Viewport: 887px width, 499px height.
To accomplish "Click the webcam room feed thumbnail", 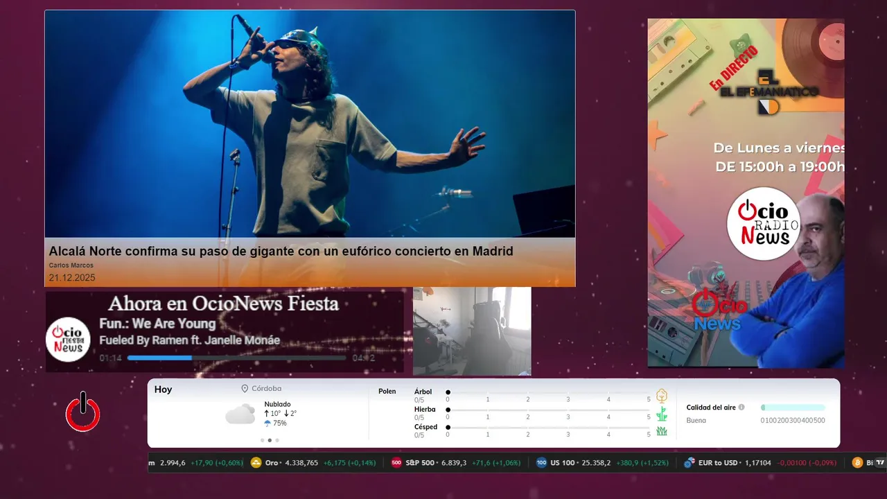I will coord(472,331).
